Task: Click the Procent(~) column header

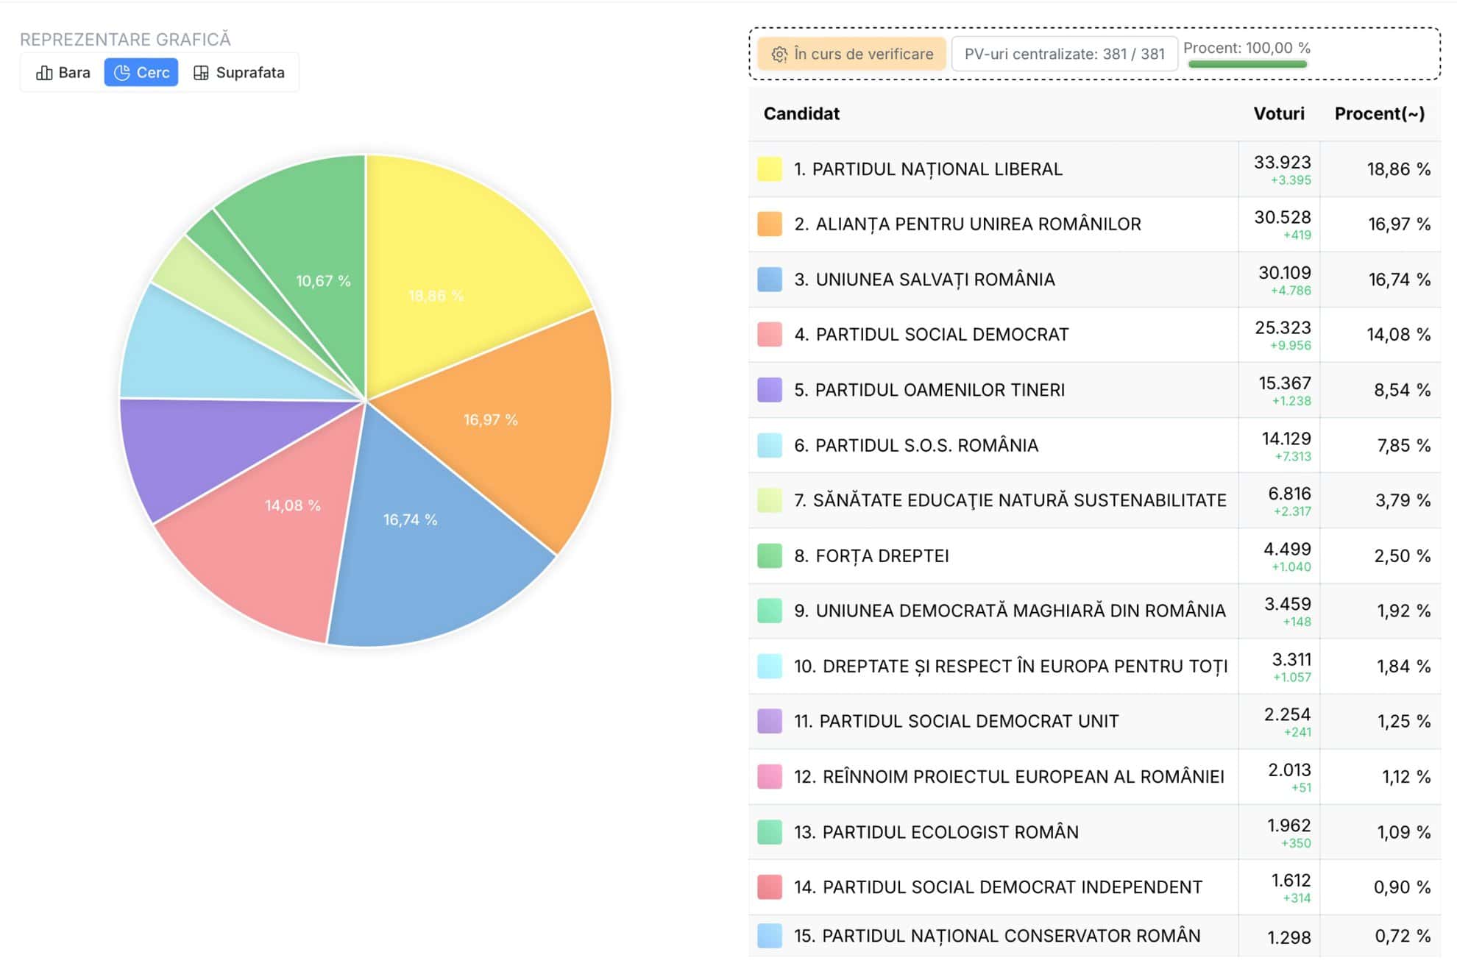Action: pos(1380,114)
